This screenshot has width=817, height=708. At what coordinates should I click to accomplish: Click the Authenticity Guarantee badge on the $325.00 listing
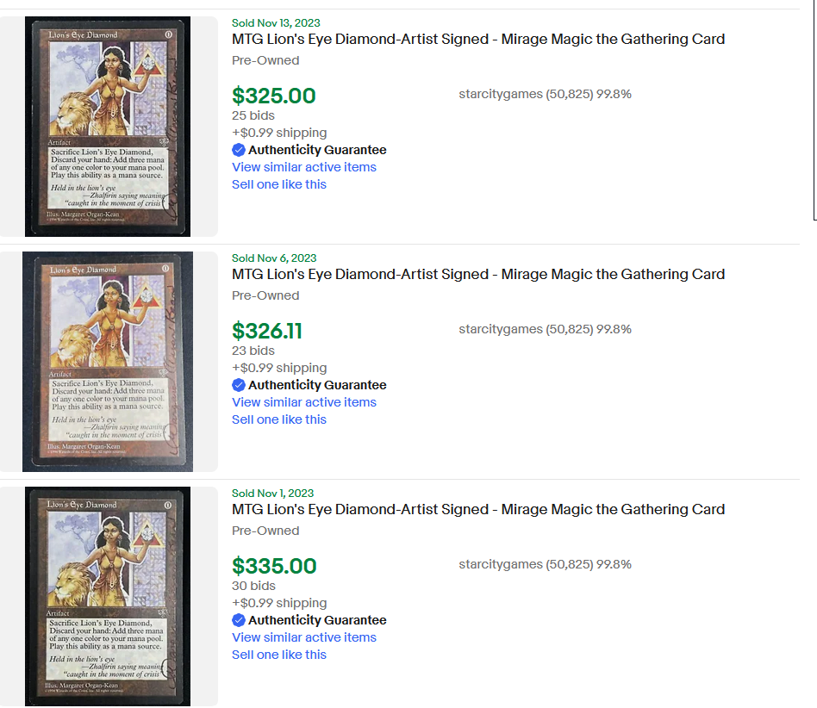click(x=239, y=150)
